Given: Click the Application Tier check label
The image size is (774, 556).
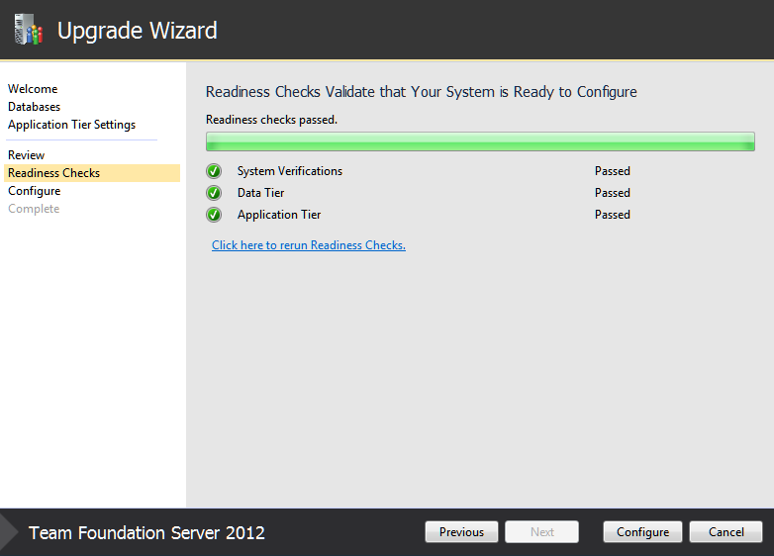Looking at the screenshot, I should tap(279, 215).
